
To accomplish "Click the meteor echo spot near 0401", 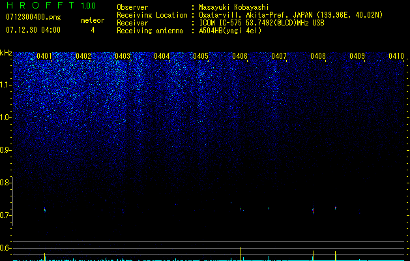I will point(45,209).
